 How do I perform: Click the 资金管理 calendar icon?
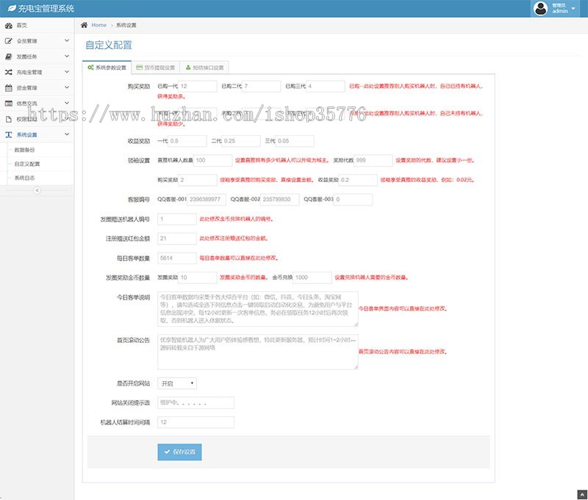coord(9,87)
